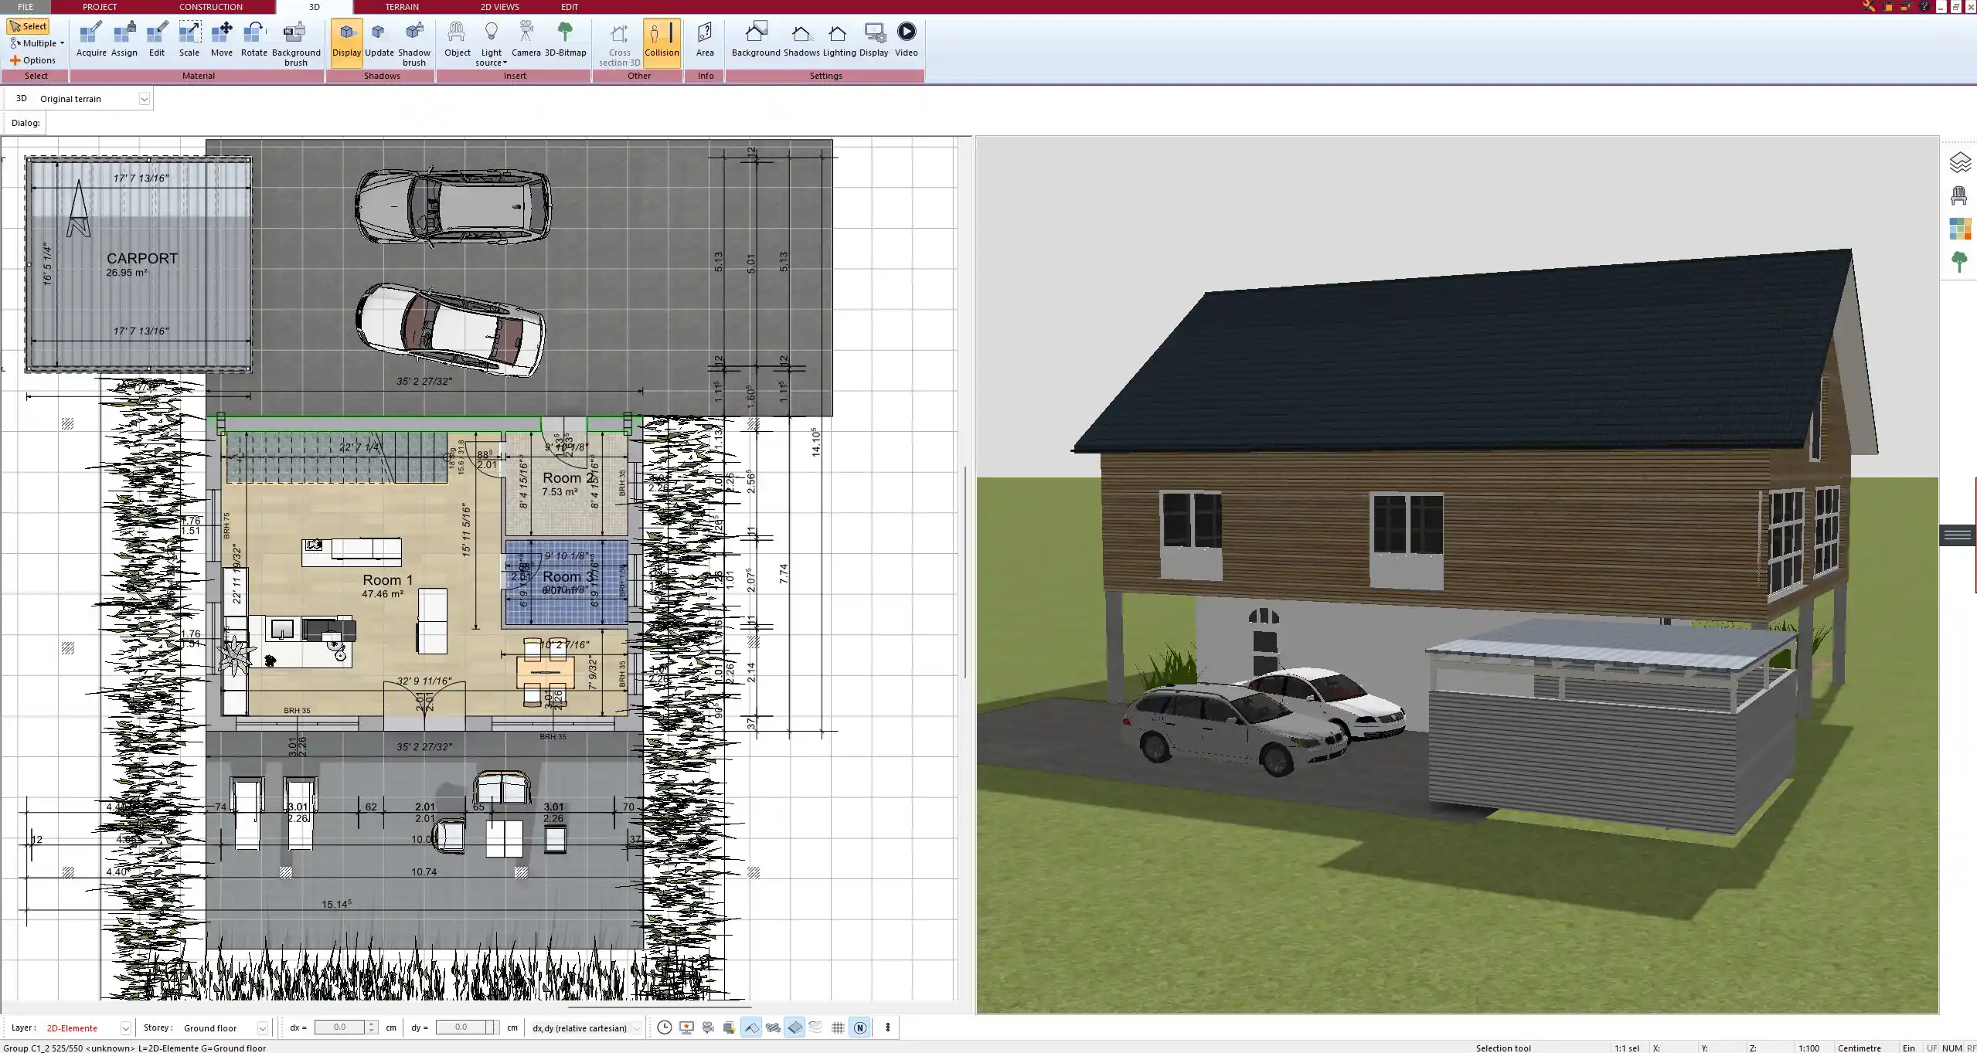
Task: Expand the Original terrain dropdown
Action: point(144,99)
